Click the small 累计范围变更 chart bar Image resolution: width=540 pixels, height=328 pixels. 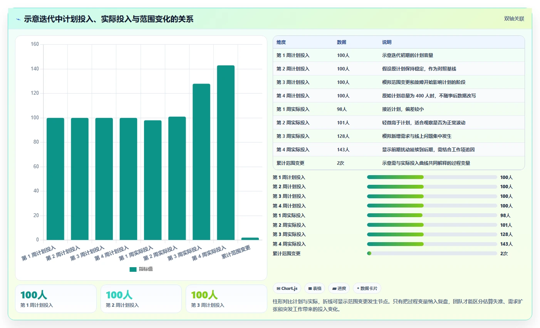[250, 239]
